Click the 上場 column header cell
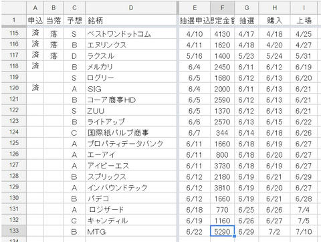Viewport: 321px width, 242px height. (304, 20)
